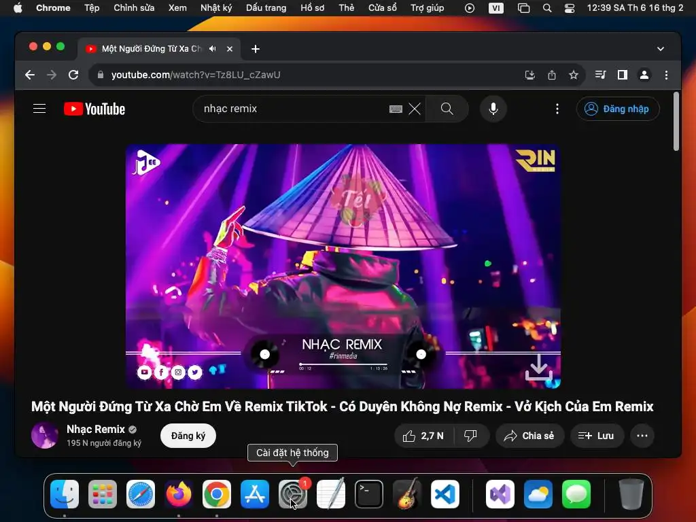Save video to playlist with Lưu
Image resolution: width=696 pixels, height=522 pixels.
pos(597,436)
